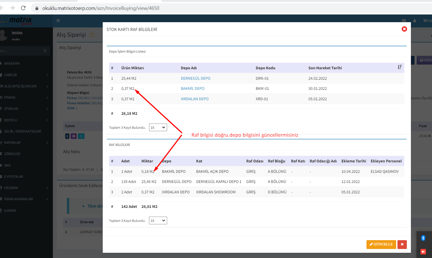Image resolution: width=432 pixels, height=258 pixels.
Task: Open the DERNEGÜL DEPO link
Action: [x=195, y=78]
